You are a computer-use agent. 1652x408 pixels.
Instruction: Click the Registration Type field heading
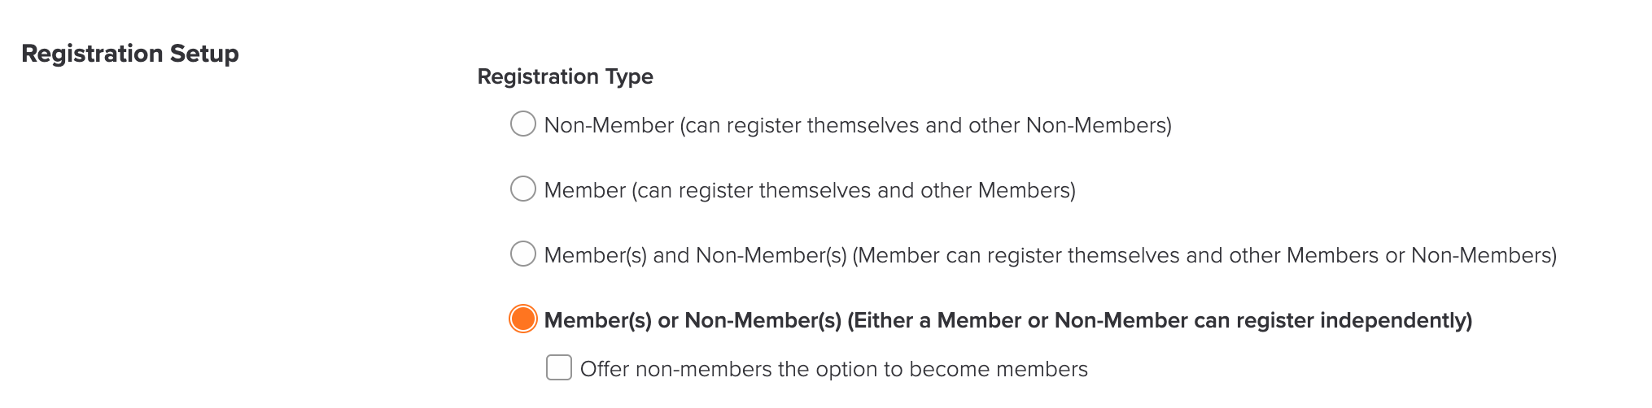tap(565, 76)
